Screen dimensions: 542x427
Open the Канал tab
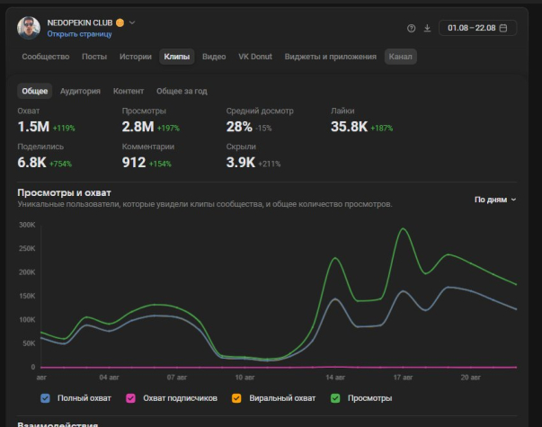click(400, 57)
